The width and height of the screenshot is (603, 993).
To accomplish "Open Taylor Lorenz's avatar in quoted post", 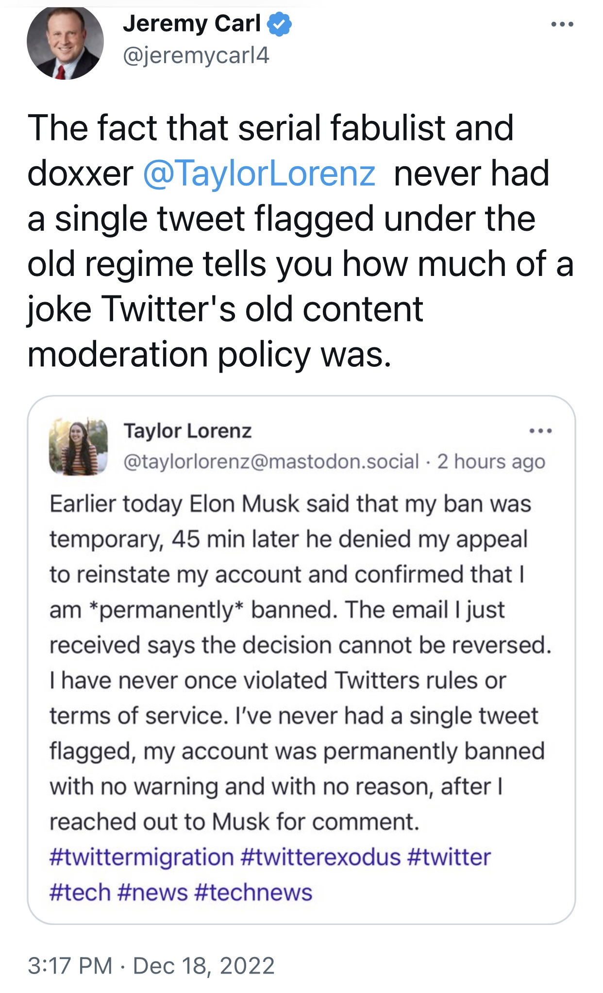I will (x=78, y=445).
